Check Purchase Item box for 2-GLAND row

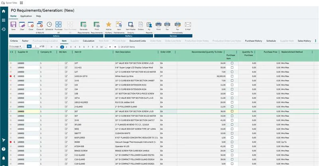tap(232, 106)
